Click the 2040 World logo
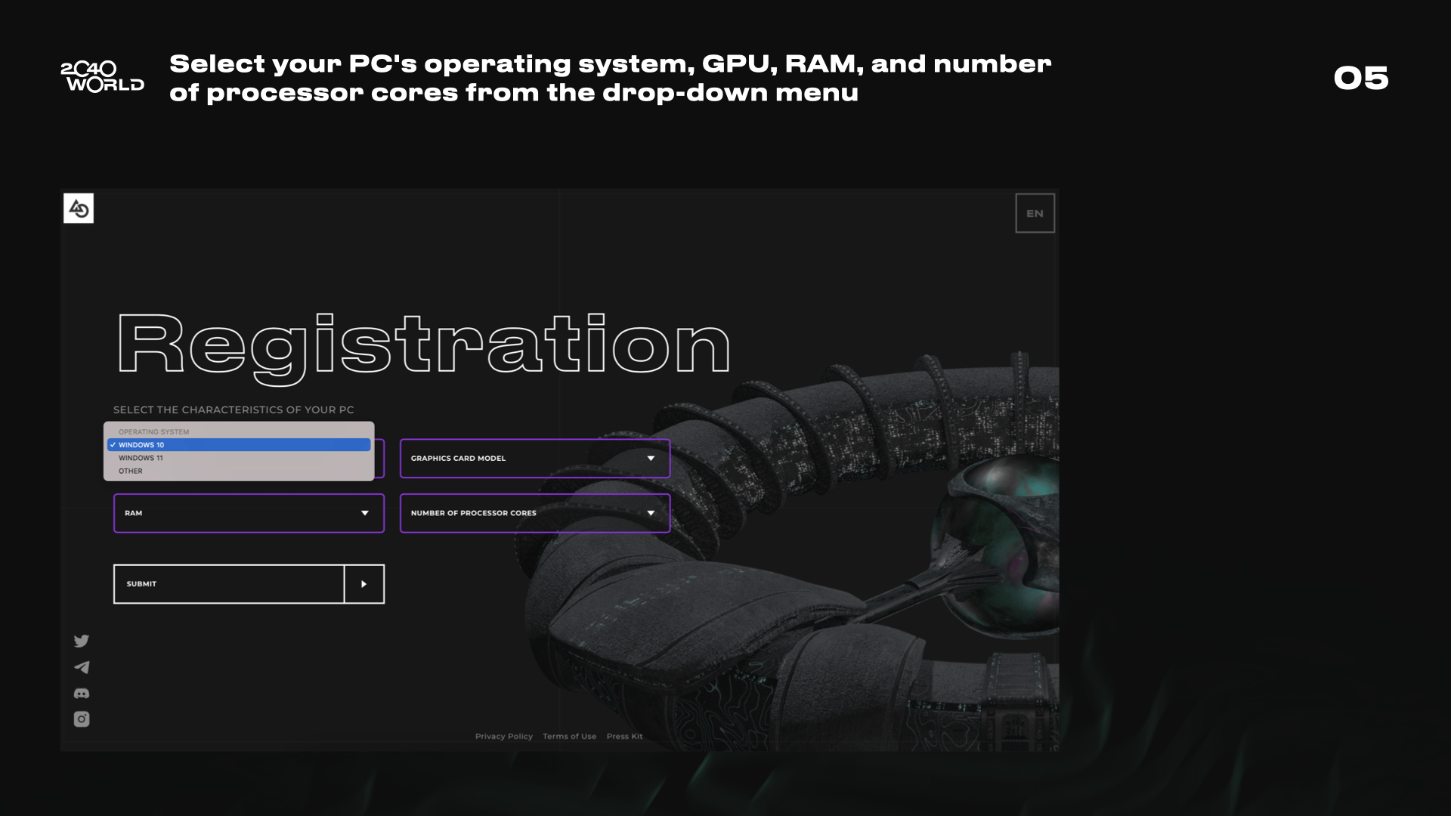 (102, 77)
